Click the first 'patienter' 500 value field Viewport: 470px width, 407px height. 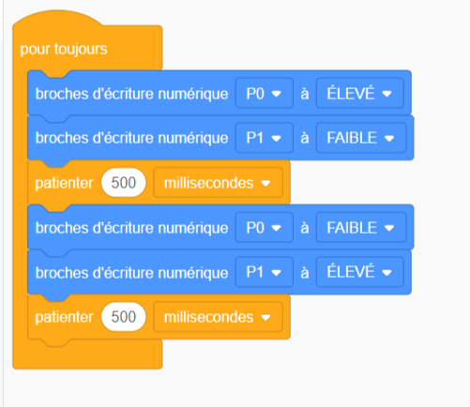tap(124, 183)
